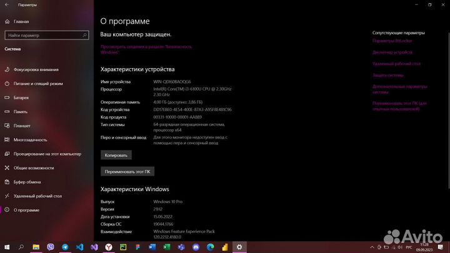
Task: Click product code 00331-10000-00001-AA889
Action: click(177, 117)
